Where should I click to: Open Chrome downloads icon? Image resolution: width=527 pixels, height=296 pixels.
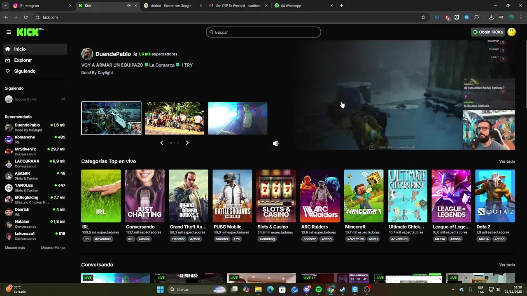491,17
